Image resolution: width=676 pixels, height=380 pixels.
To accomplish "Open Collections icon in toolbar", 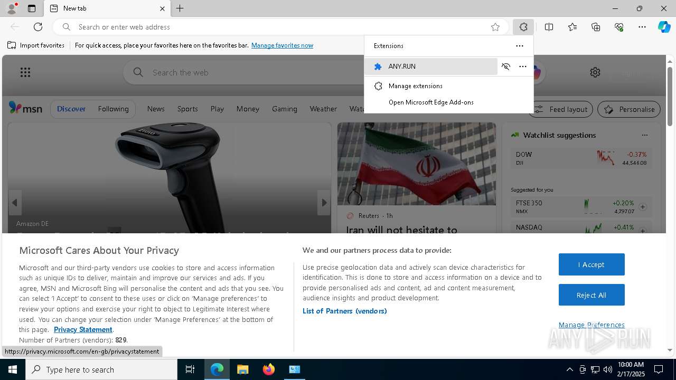I will click(x=596, y=27).
